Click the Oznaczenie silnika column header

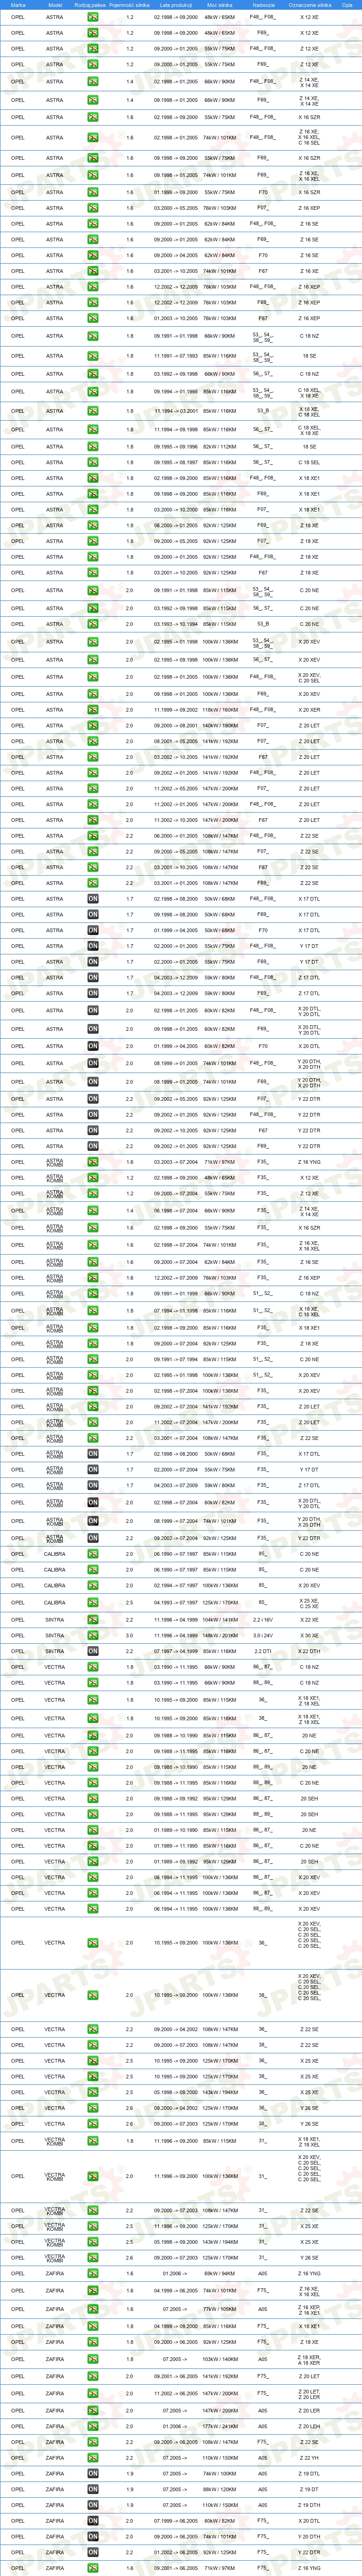pyautogui.click(x=310, y=5)
